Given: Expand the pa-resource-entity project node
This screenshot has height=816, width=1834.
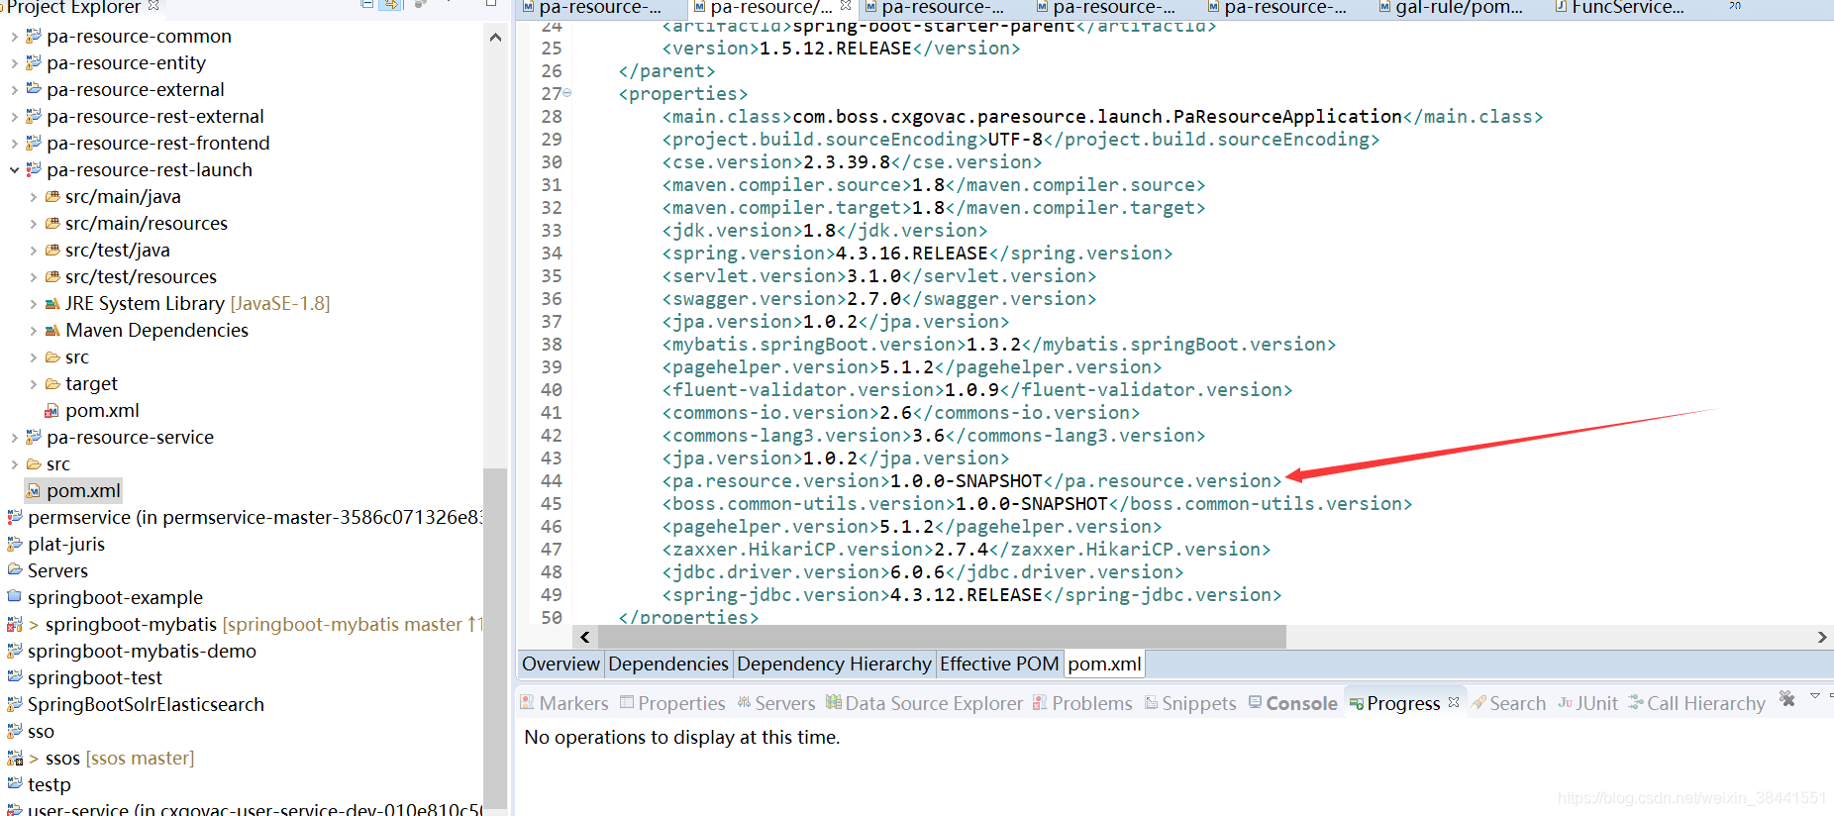Looking at the screenshot, I should 14,63.
